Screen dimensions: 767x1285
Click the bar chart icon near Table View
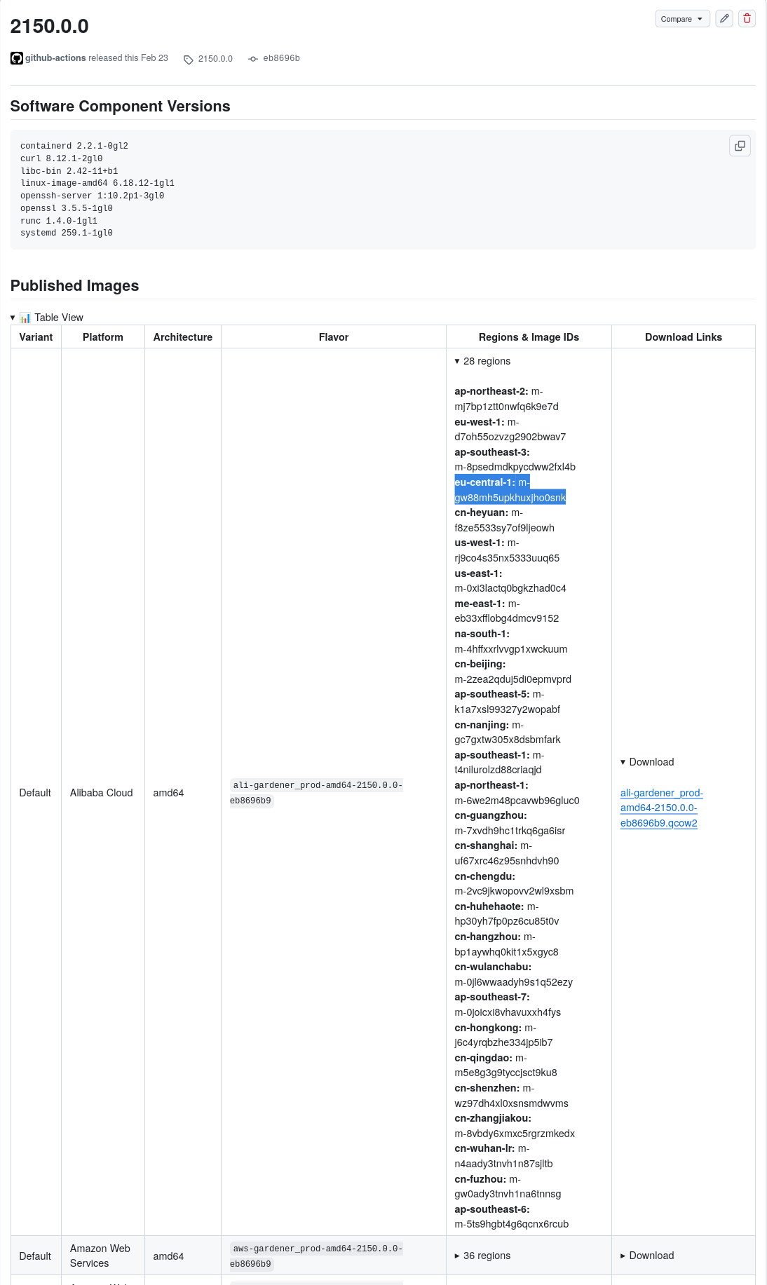(x=26, y=318)
